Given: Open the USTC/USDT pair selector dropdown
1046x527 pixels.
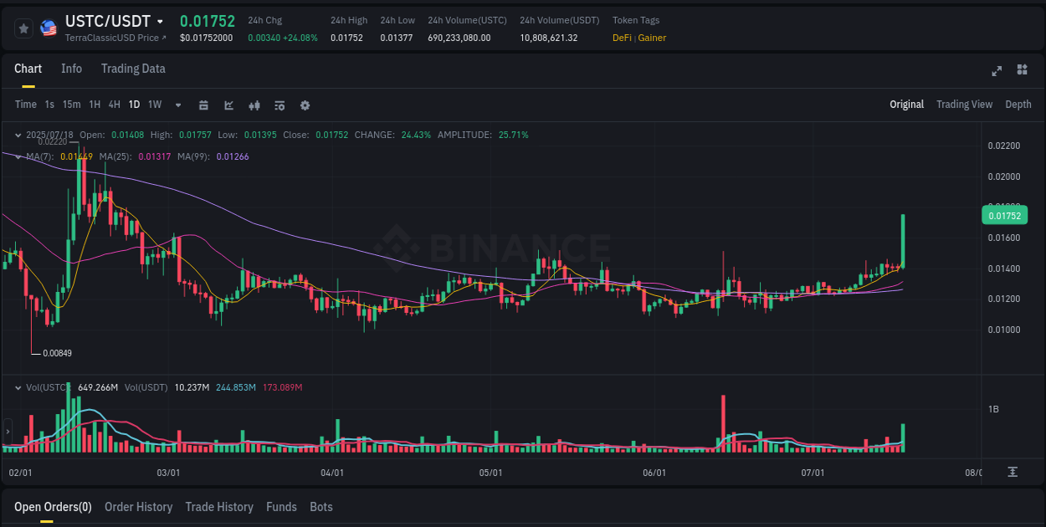Looking at the screenshot, I should click(159, 21).
